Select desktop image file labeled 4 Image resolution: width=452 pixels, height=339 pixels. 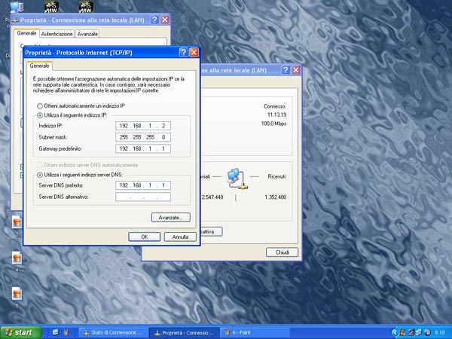17,258
